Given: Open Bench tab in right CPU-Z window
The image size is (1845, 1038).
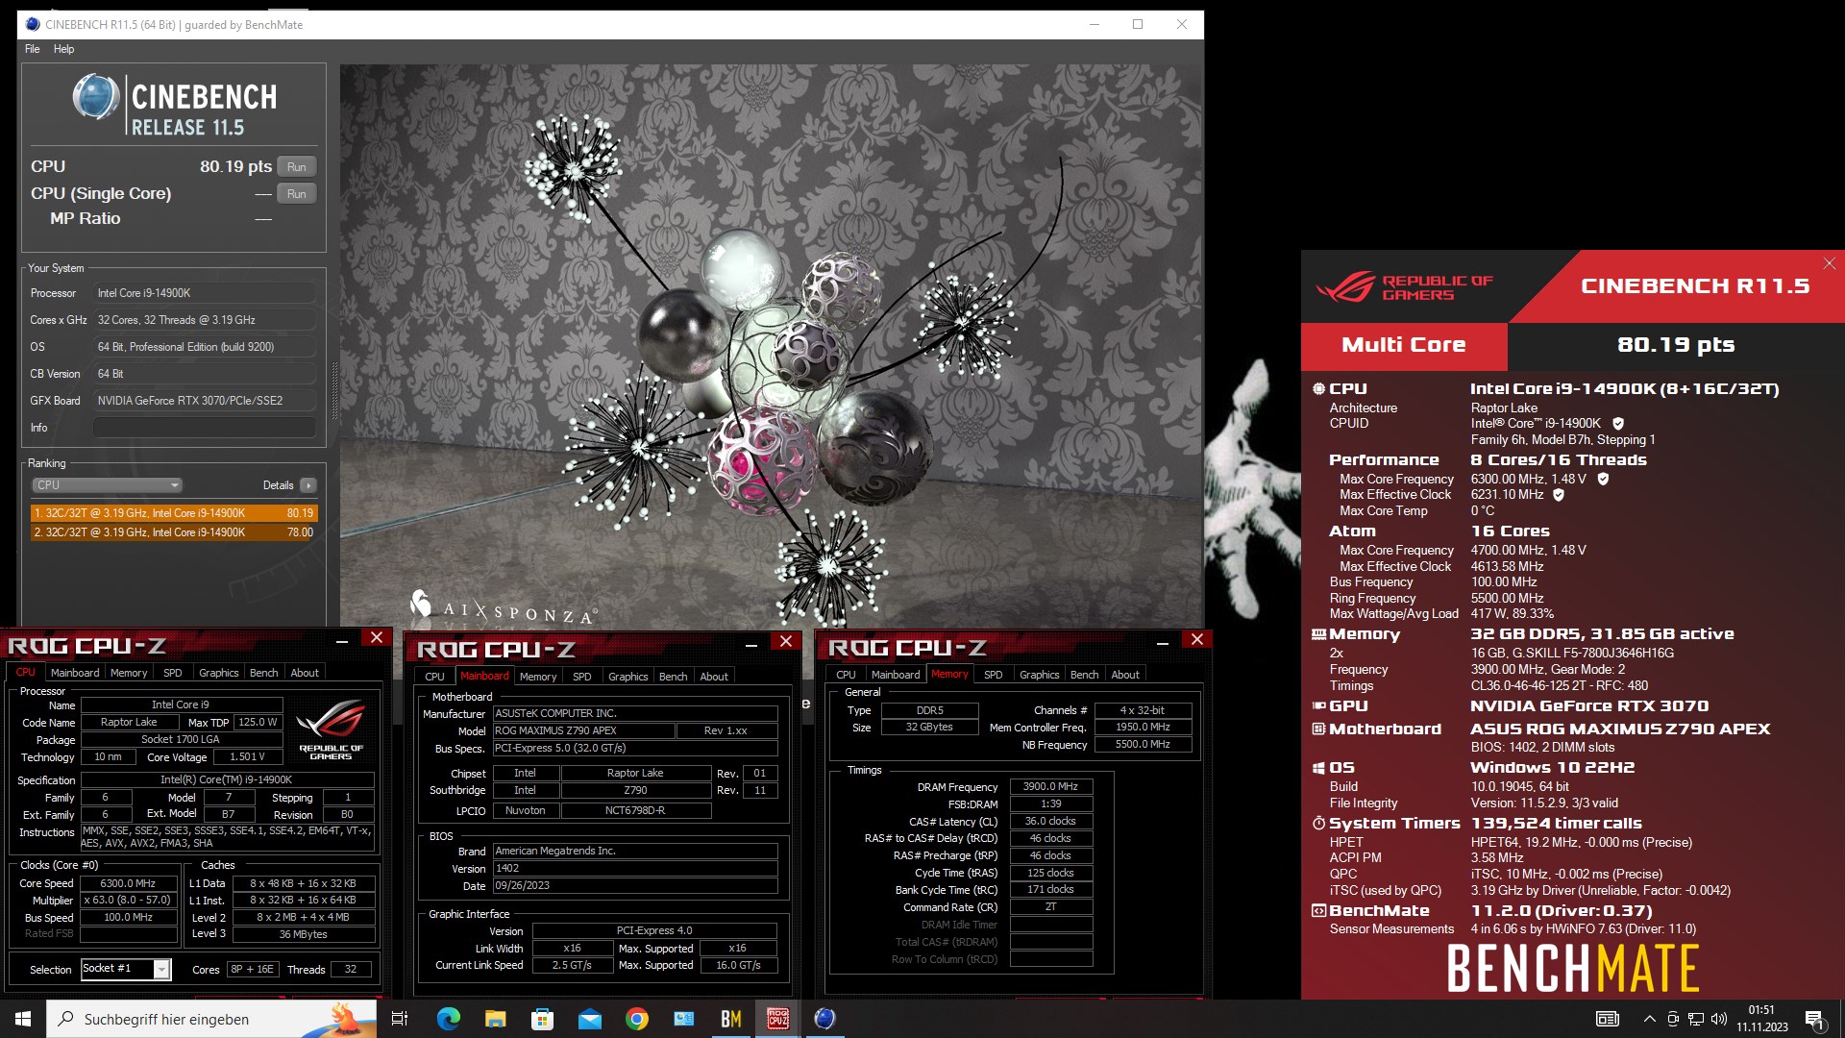Looking at the screenshot, I should click(1085, 675).
